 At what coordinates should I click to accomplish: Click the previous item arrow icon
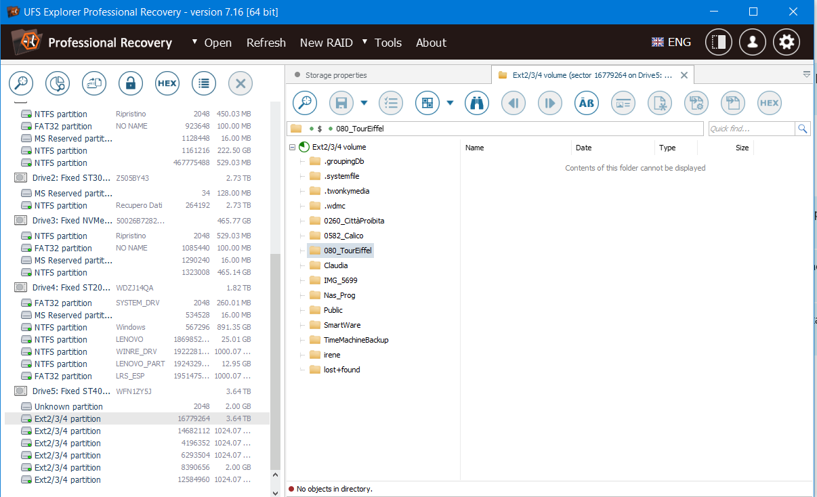(514, 103)
